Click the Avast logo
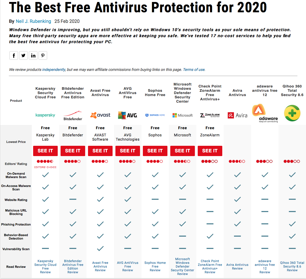The height and width of the screenshot is (279, 306). point(100,115)
